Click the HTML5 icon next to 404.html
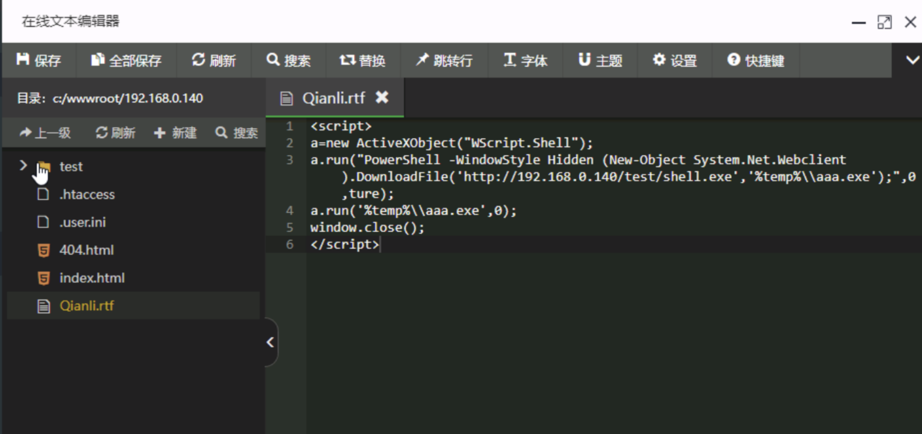Screen dimensions: 922x434 pos(44,250)
